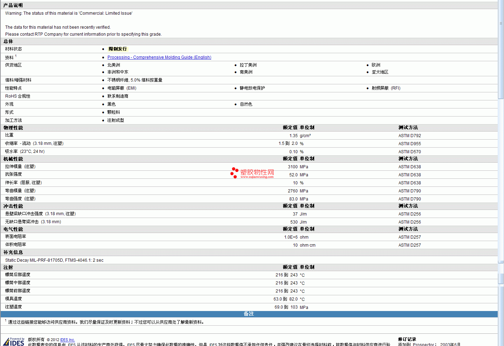Viewport: 504px width, 346px height.
Task: Click the footnote superscript beside 资料
Action: tap(16, 56)
